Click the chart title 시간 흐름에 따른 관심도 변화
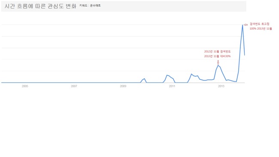The image size is (279, 157). coord(40,6)
